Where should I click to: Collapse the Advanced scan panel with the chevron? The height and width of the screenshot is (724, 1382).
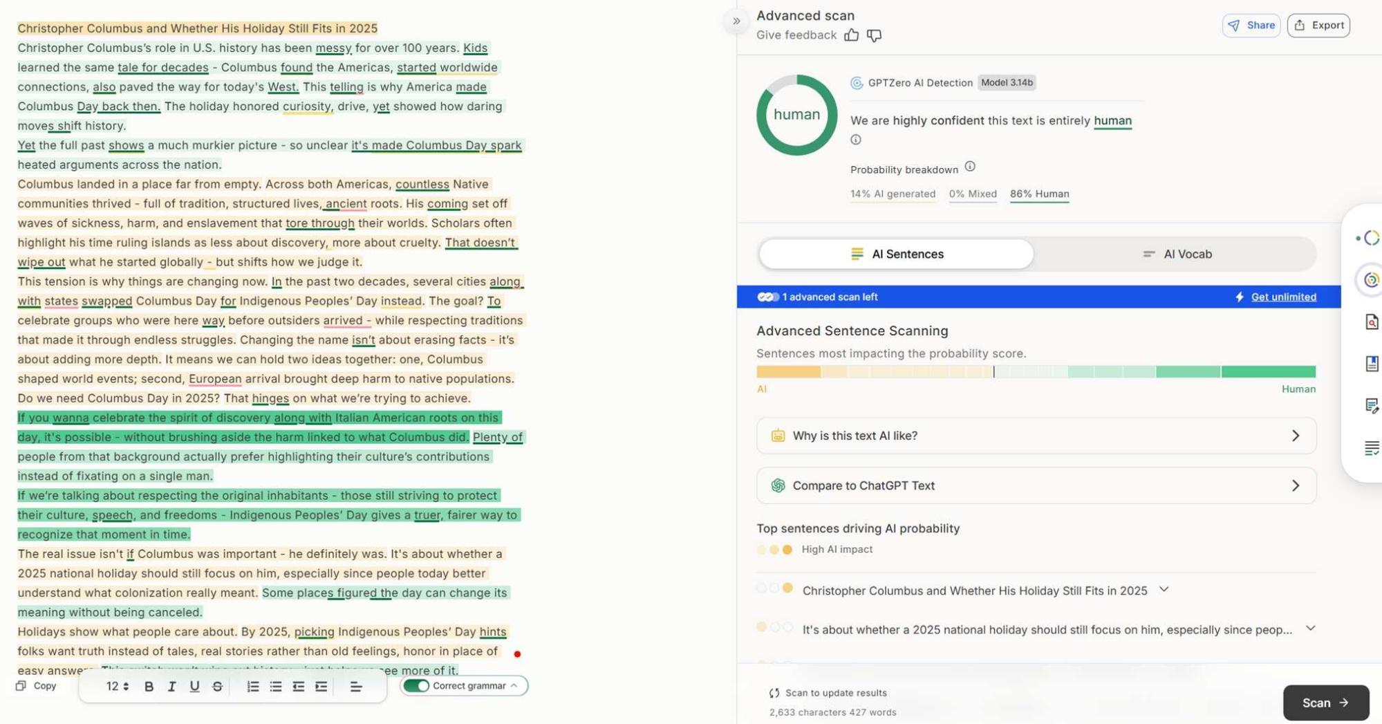point(736,21)
